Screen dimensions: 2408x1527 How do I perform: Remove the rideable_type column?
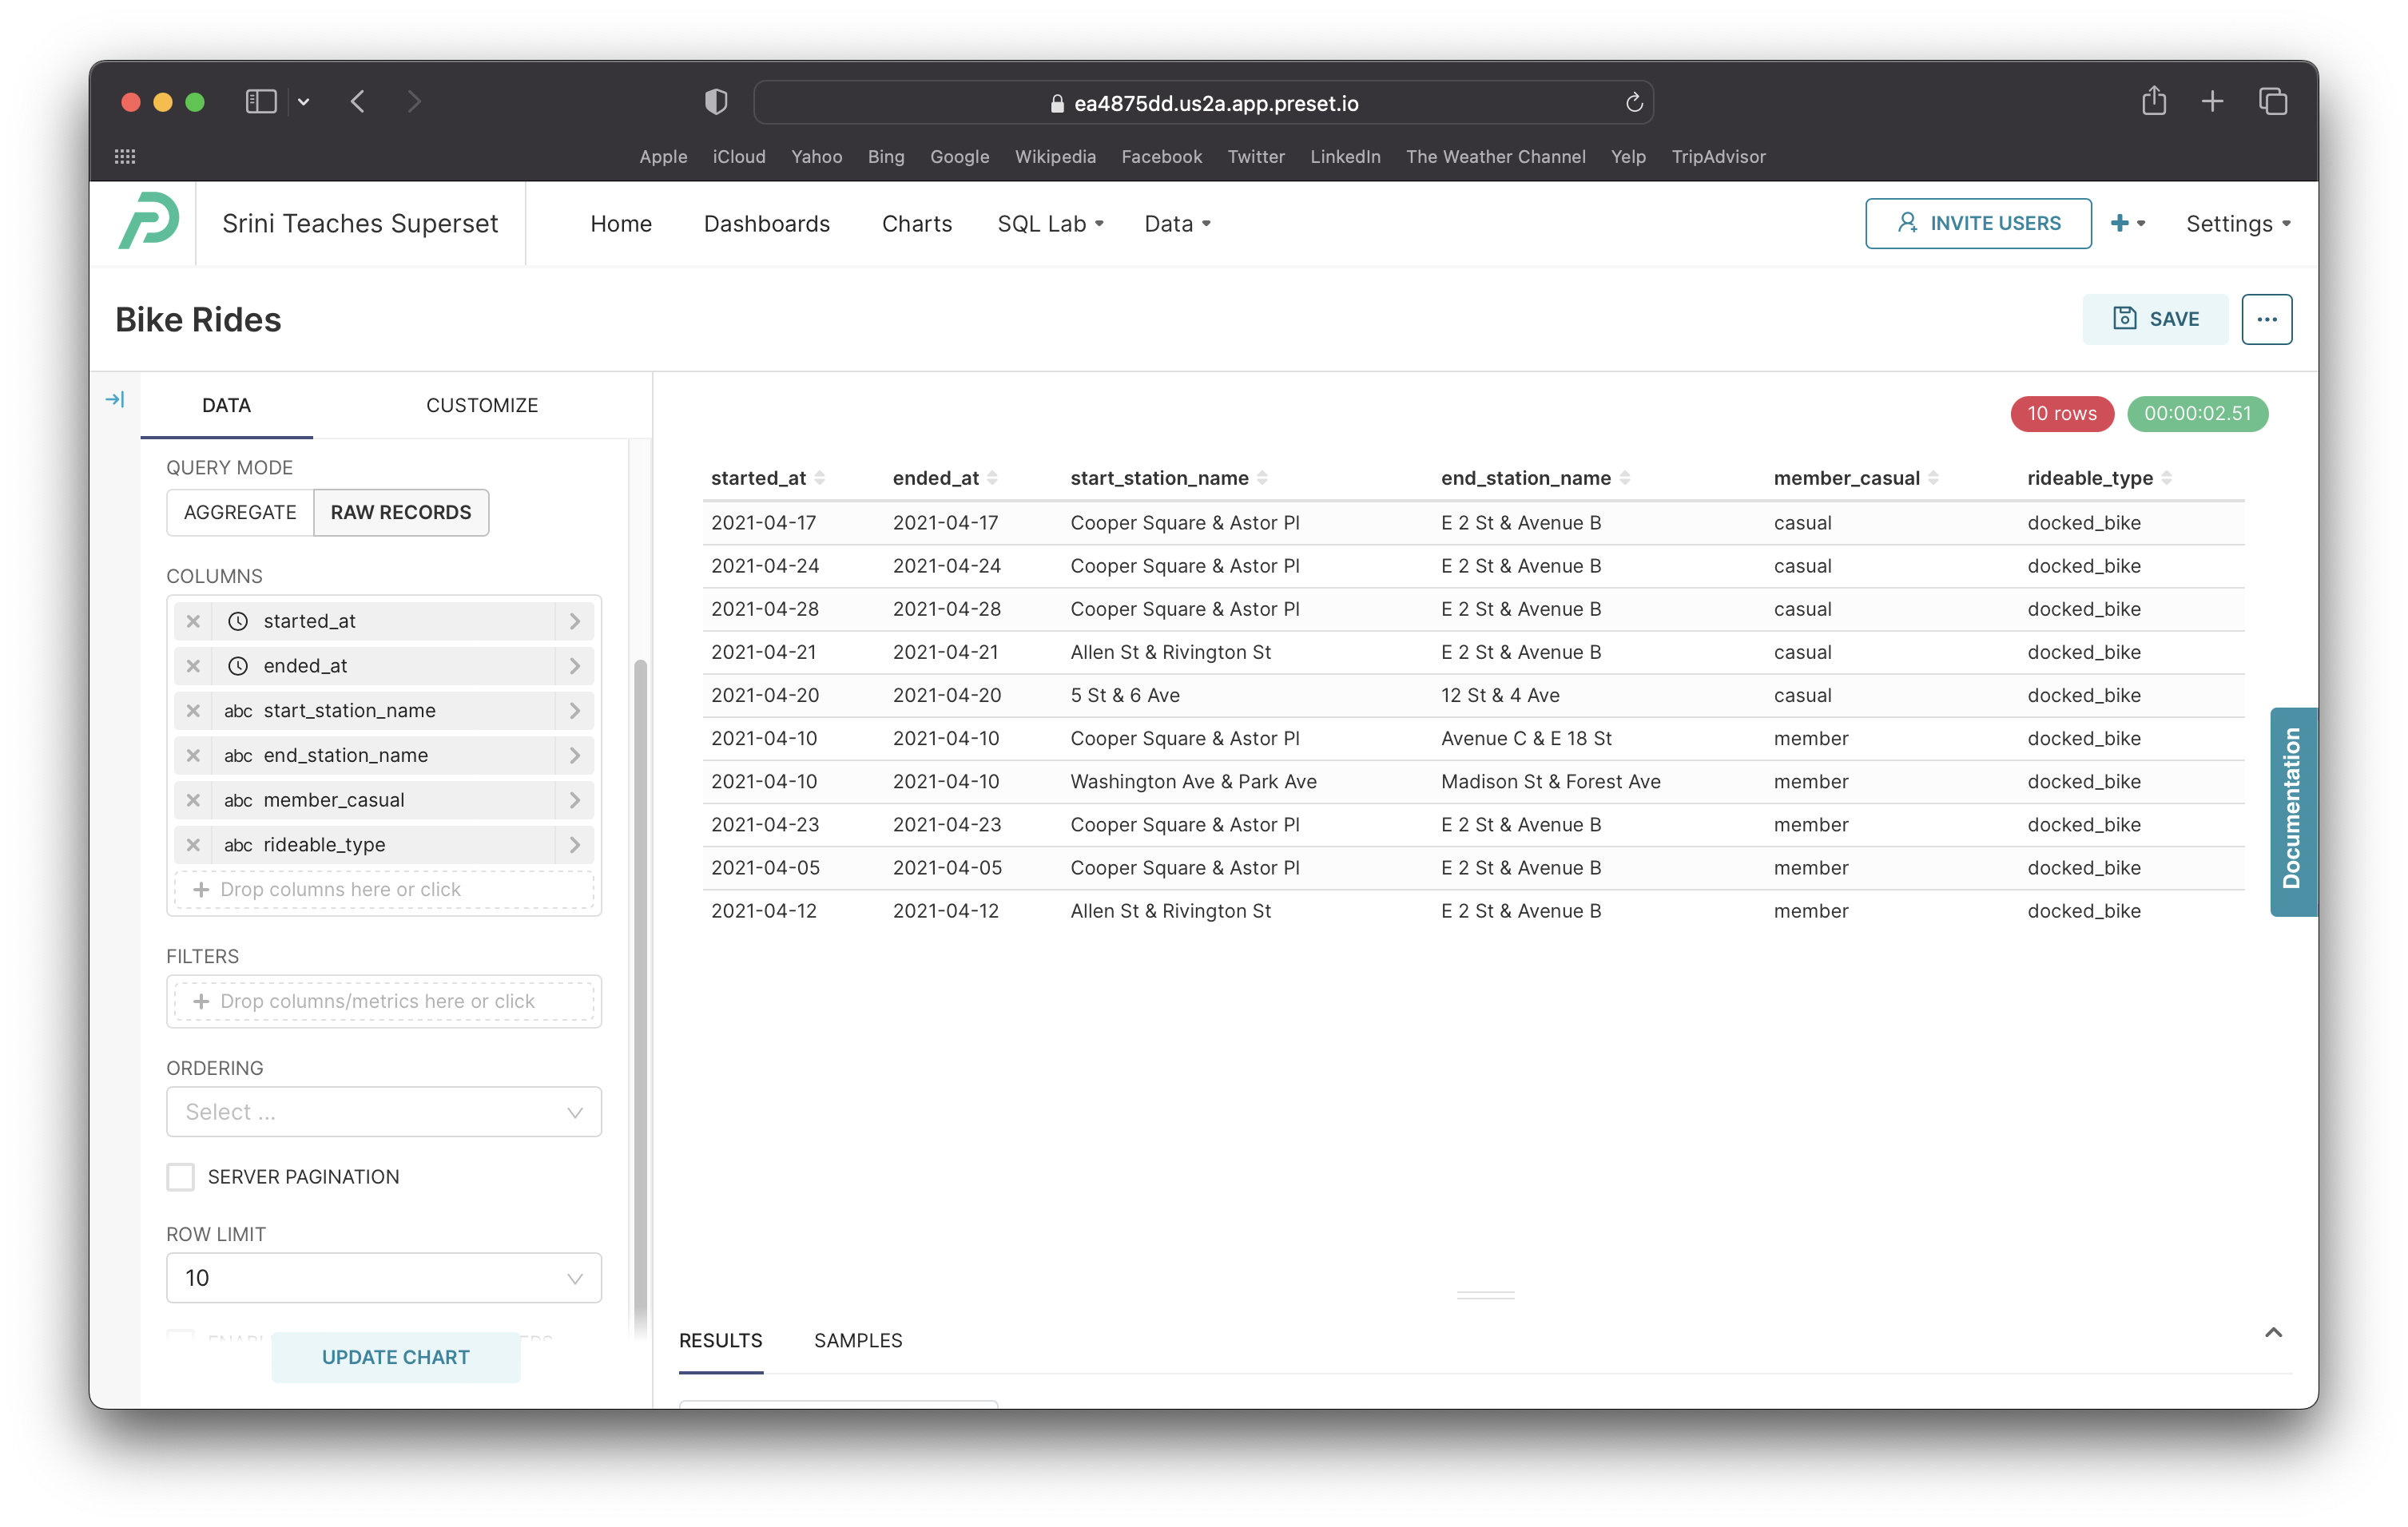pos(193,844)
